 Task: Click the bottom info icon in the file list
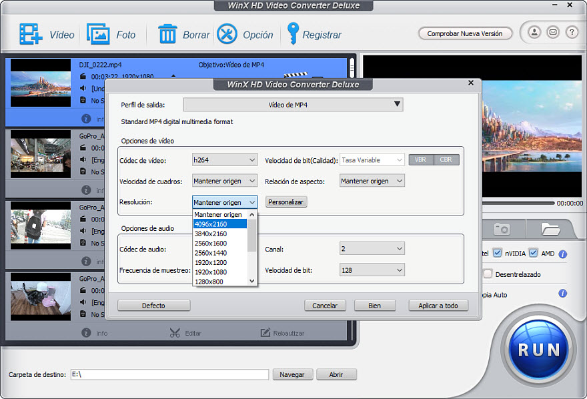coord(86,333)
